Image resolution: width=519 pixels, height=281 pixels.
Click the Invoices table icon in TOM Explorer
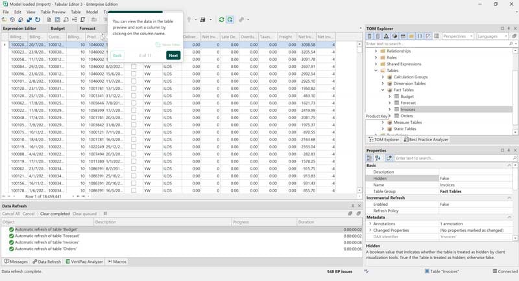[396, 109]
